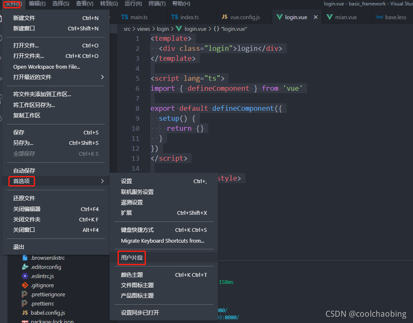Open 遥测设置 entry
Image resolution: width=413 pixels, height=323 pixels.
point(164,203)
